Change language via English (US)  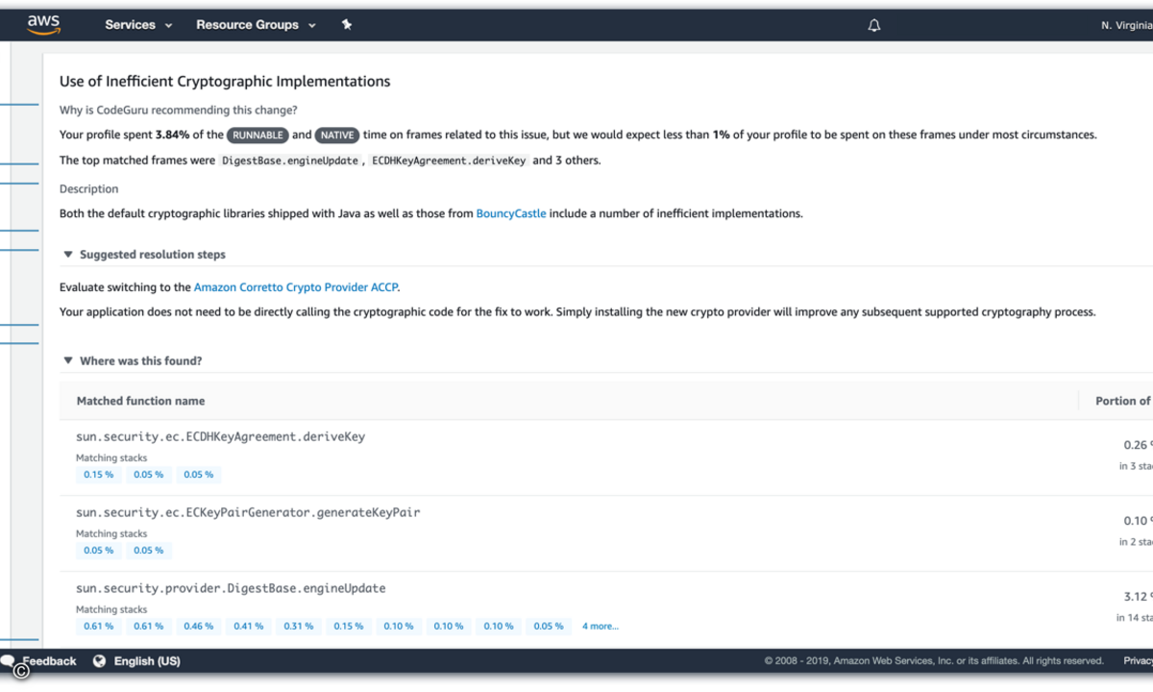point(147,661)
